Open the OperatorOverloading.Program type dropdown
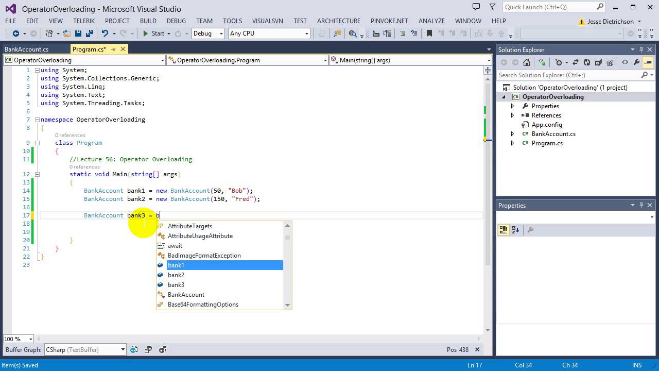This screenshot has width=659, height=371. click(x=325, y=60)
